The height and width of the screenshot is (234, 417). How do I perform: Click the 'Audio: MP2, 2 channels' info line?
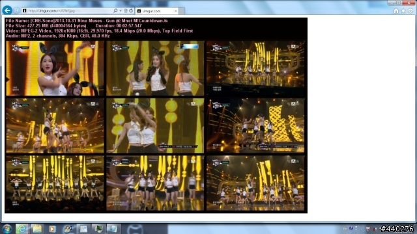click(58, 36)
